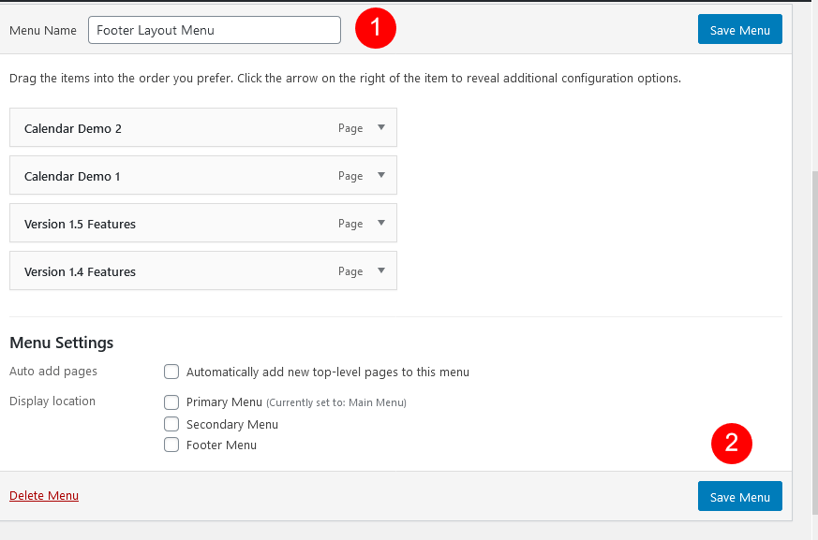Image resolution: width=818 pixels, height=540 pixels.
Task: Expand the Calendar Demo 1 item arrow
Action: (x=381, y=176)
